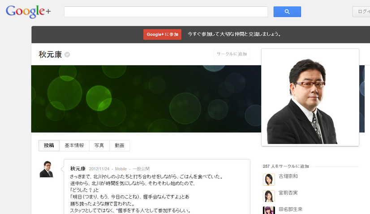Click the post line 「どうした？」と

tap(84, 190)
